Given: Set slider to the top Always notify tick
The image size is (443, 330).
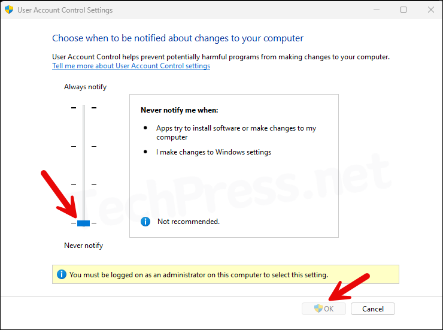Looking at the screenshot, I should point(84,108).
